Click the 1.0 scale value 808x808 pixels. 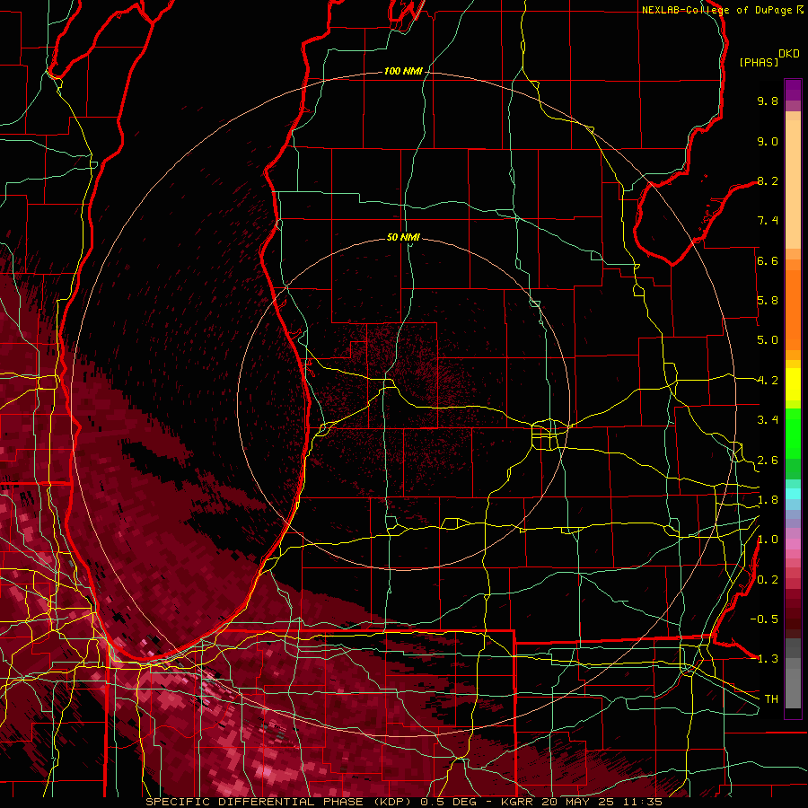(x=768, y=540)
